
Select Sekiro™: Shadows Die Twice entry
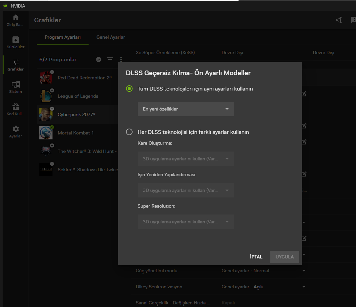click(77, 170)
